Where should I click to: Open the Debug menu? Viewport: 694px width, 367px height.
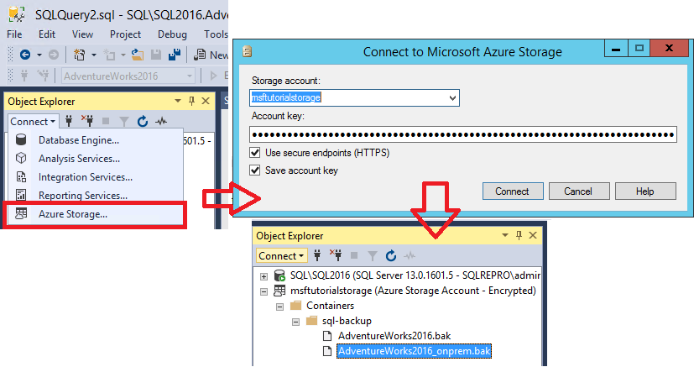click(172, 34)
